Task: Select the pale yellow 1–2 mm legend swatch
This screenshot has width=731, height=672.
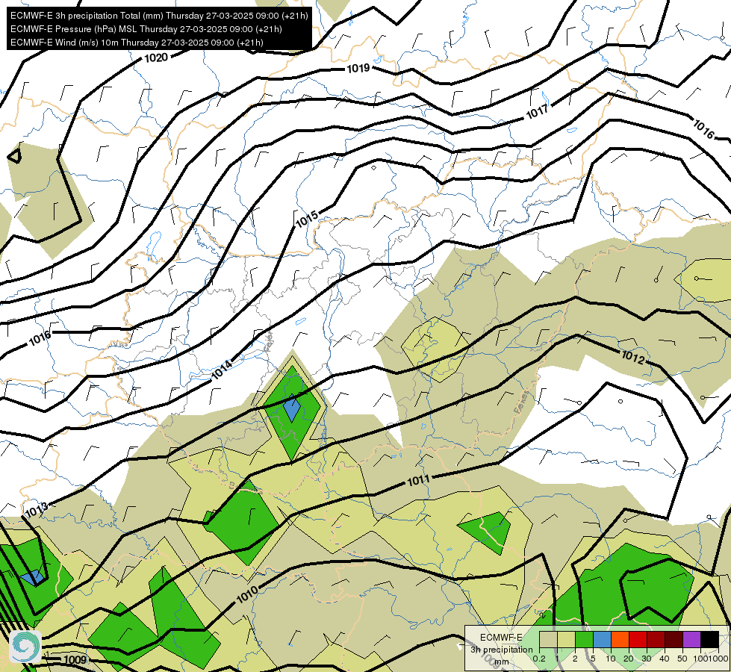Action: click(566, 640)
